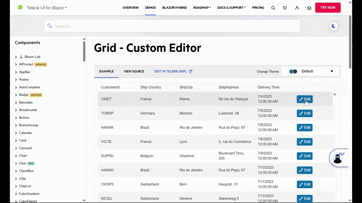Screen dimensions: 362x203
Task: Edit the VINET customer row
Action: 304,99
